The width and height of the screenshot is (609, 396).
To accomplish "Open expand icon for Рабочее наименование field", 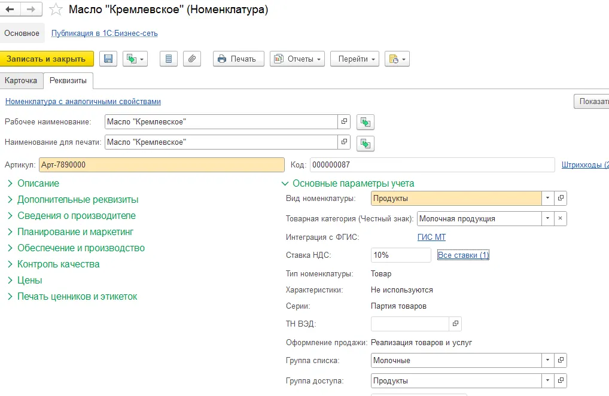I will (x=344, y=122).
